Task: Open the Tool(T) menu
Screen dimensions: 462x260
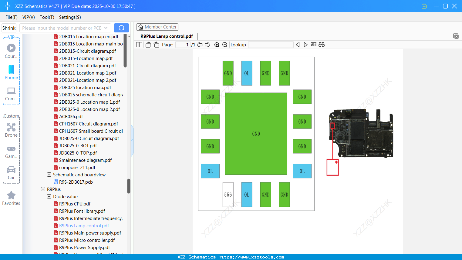Action: pos(47,17)
